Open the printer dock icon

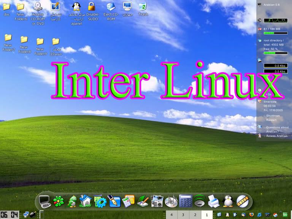213,201
